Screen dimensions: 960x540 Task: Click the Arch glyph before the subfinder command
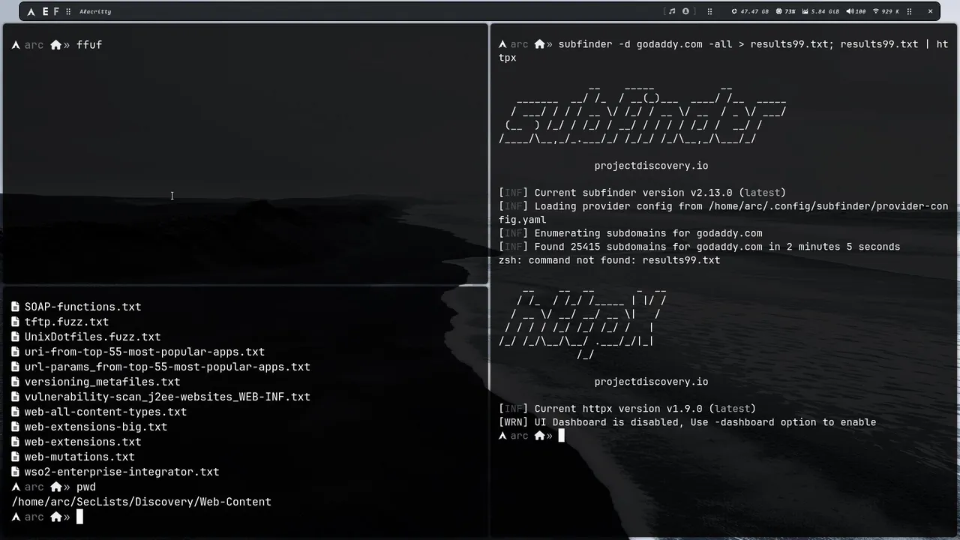pos(502,44)
